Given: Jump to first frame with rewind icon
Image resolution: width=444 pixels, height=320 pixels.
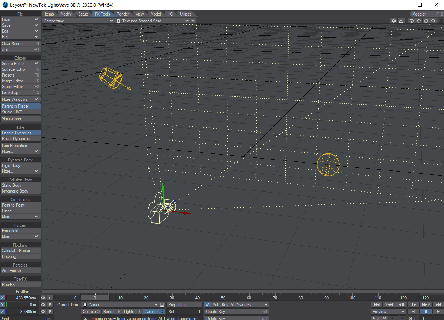Looking at the screenshot, I should pos(377,304).
